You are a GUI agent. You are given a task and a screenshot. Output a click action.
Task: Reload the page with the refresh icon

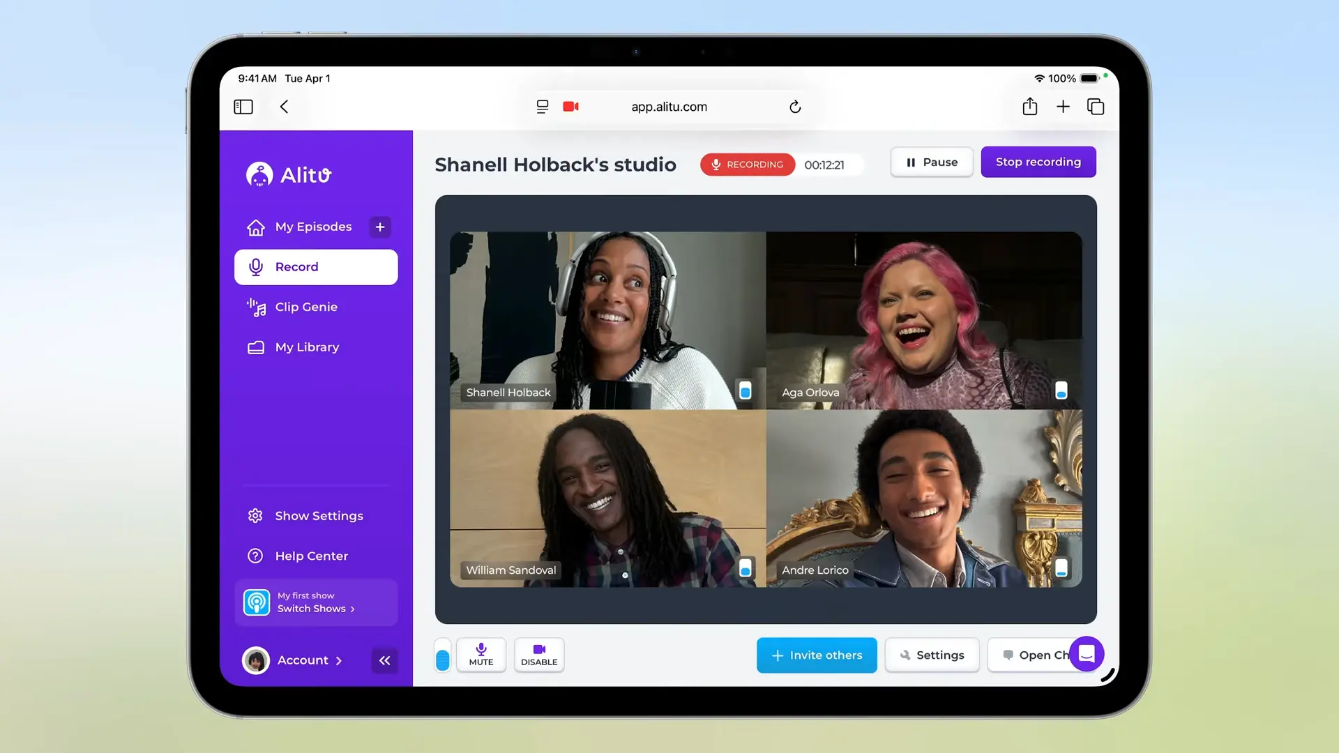(x=795, y=107)
